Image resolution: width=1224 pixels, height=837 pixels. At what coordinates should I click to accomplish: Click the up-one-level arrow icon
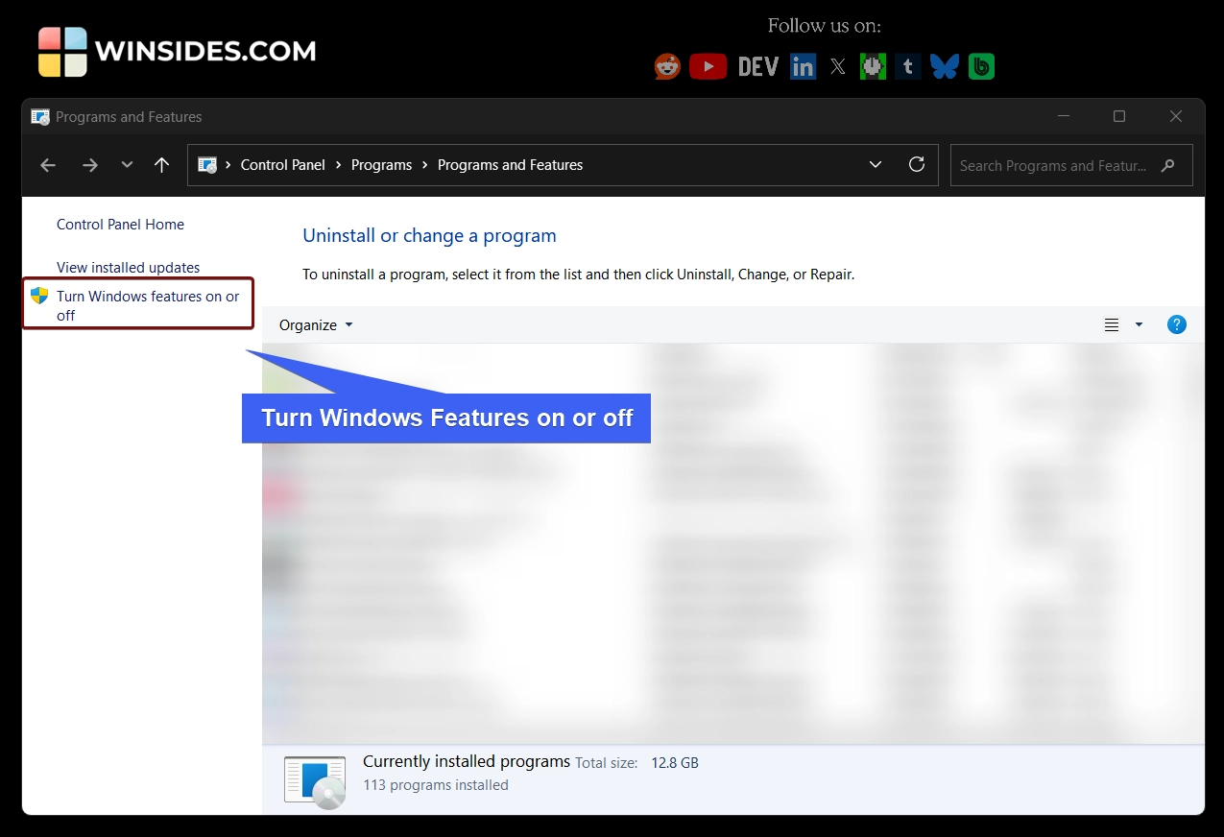coord(161,164)
